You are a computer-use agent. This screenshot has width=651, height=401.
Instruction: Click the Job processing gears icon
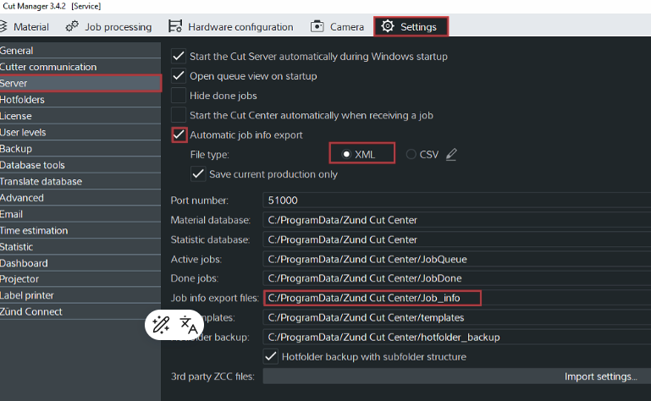pyautogui.click(x=72, y=26)
